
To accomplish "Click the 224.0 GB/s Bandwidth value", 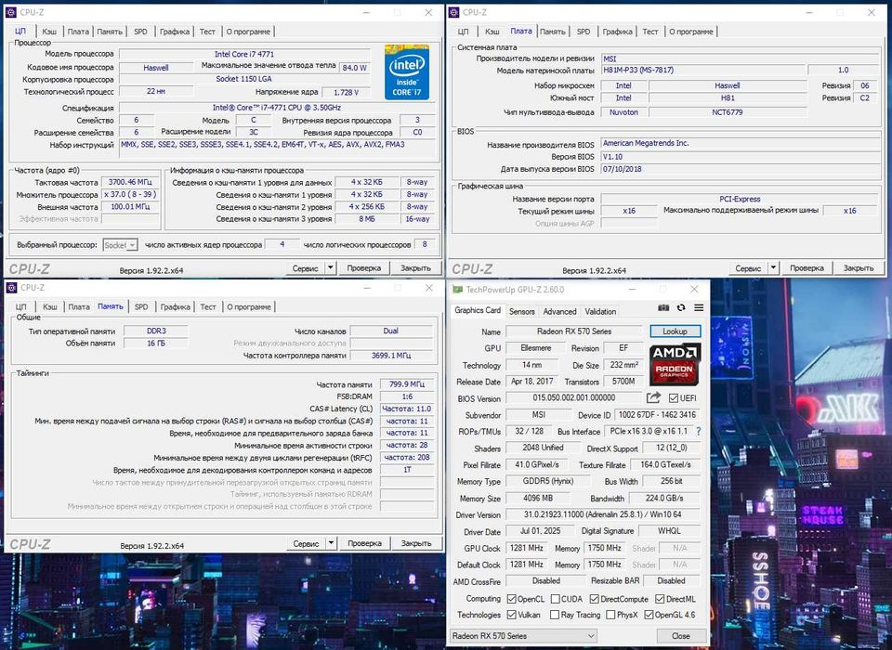I will pyautogui.click(x=664, y=498).
